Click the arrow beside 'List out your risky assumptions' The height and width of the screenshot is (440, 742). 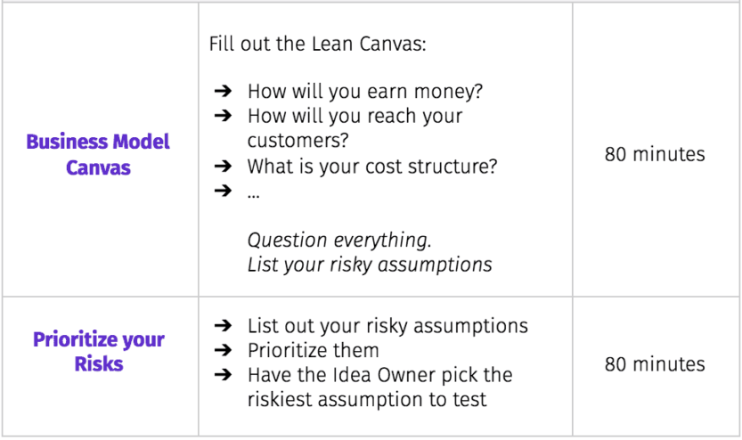pos(223,325)
